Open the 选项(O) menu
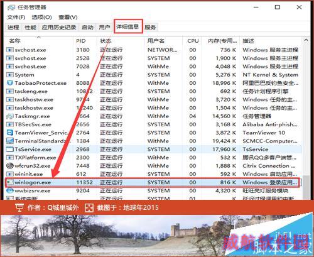Viewport: 314px width, 257px height. [41, 18]
